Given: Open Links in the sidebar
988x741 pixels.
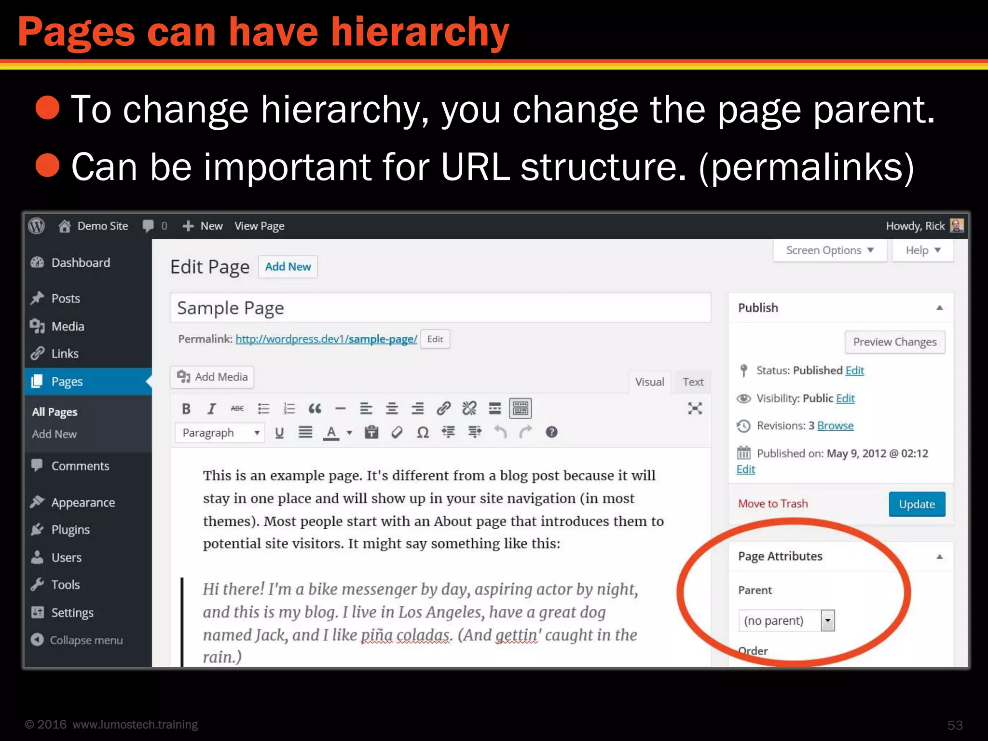Looking at the screenshot, I should point(65,354).
